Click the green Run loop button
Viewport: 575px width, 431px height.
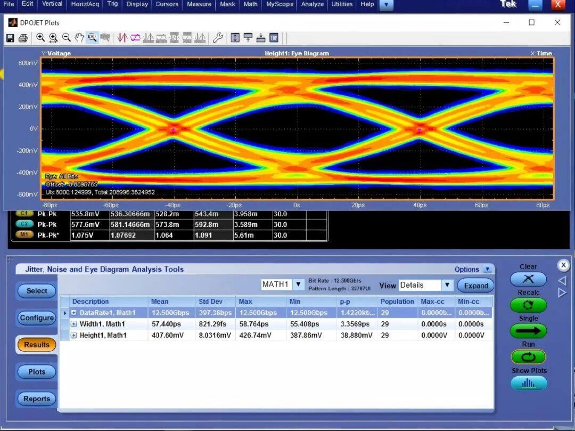click(528, 356)
